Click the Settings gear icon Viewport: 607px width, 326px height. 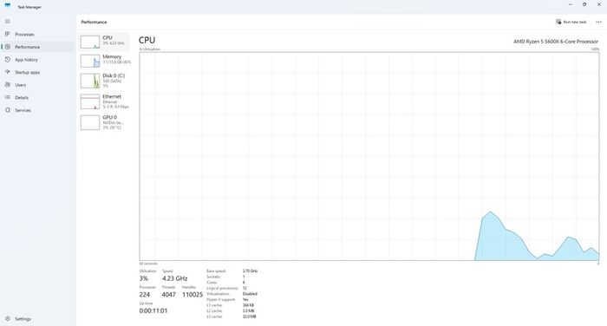[x=7, y=319]
